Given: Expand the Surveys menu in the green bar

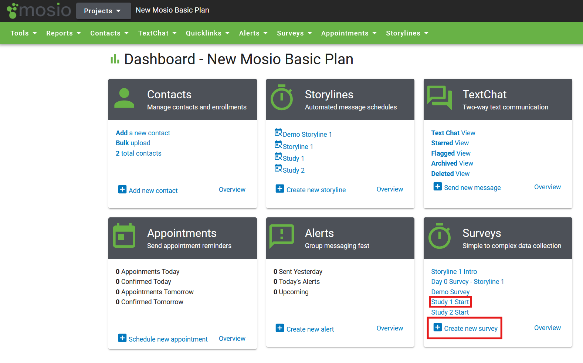Looking at the screenshot, I should 295,33.
